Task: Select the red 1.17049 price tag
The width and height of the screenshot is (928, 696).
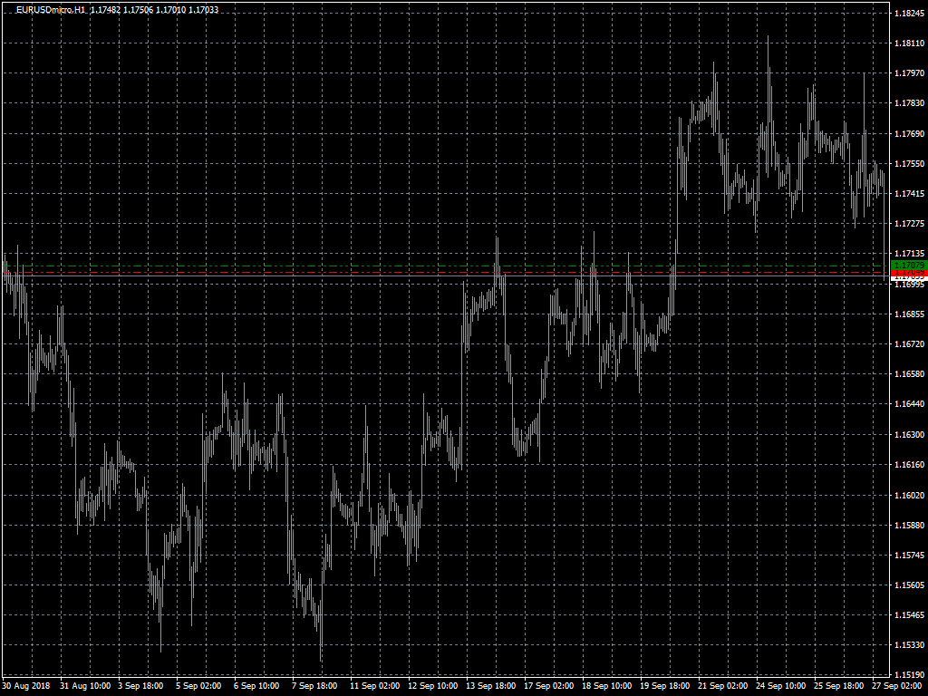Action: click(908, 272)
